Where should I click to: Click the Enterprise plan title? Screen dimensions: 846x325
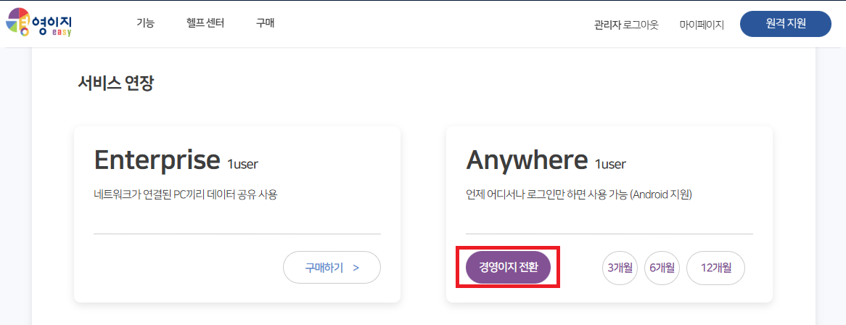tap(157, 160)
